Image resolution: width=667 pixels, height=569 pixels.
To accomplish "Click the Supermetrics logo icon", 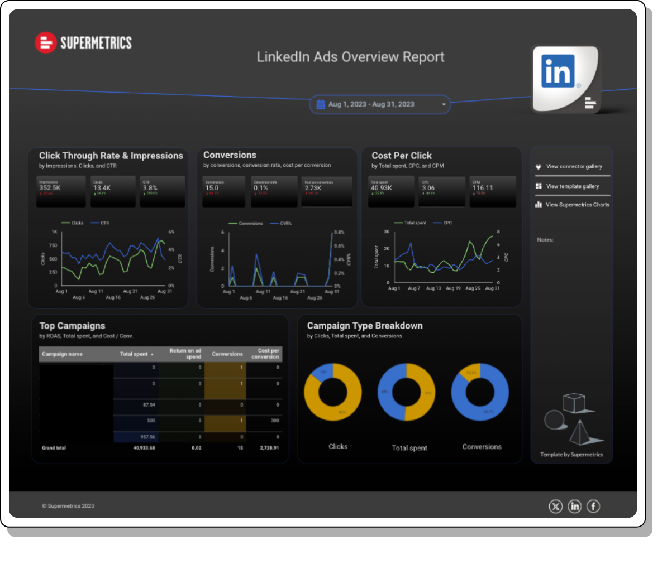I will point(45,43).
